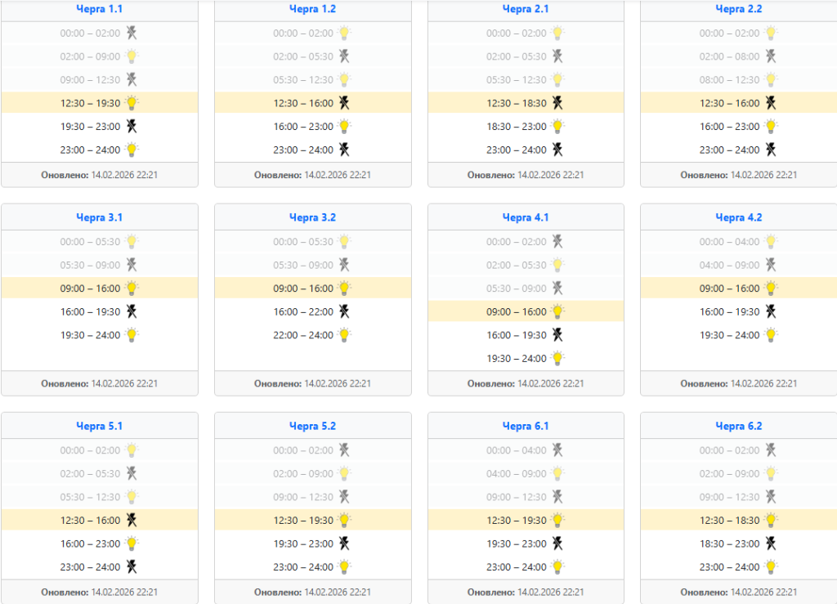Select highlighted 12:30 – 18:30 row in Черга 6.2
Viewport: 837px width, 604px height.
click(739, 521)
